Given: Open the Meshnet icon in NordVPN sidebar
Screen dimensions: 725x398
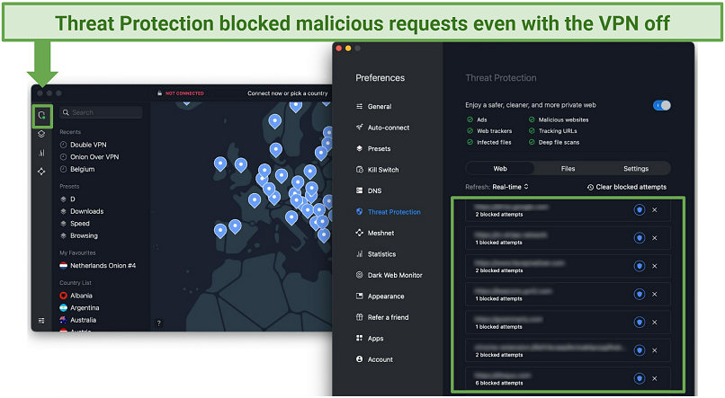Looking at the screenshot, I should [41, 172].
